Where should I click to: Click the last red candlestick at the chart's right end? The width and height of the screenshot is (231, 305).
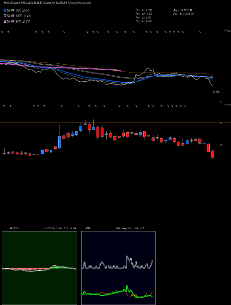(x=213, y=154)
